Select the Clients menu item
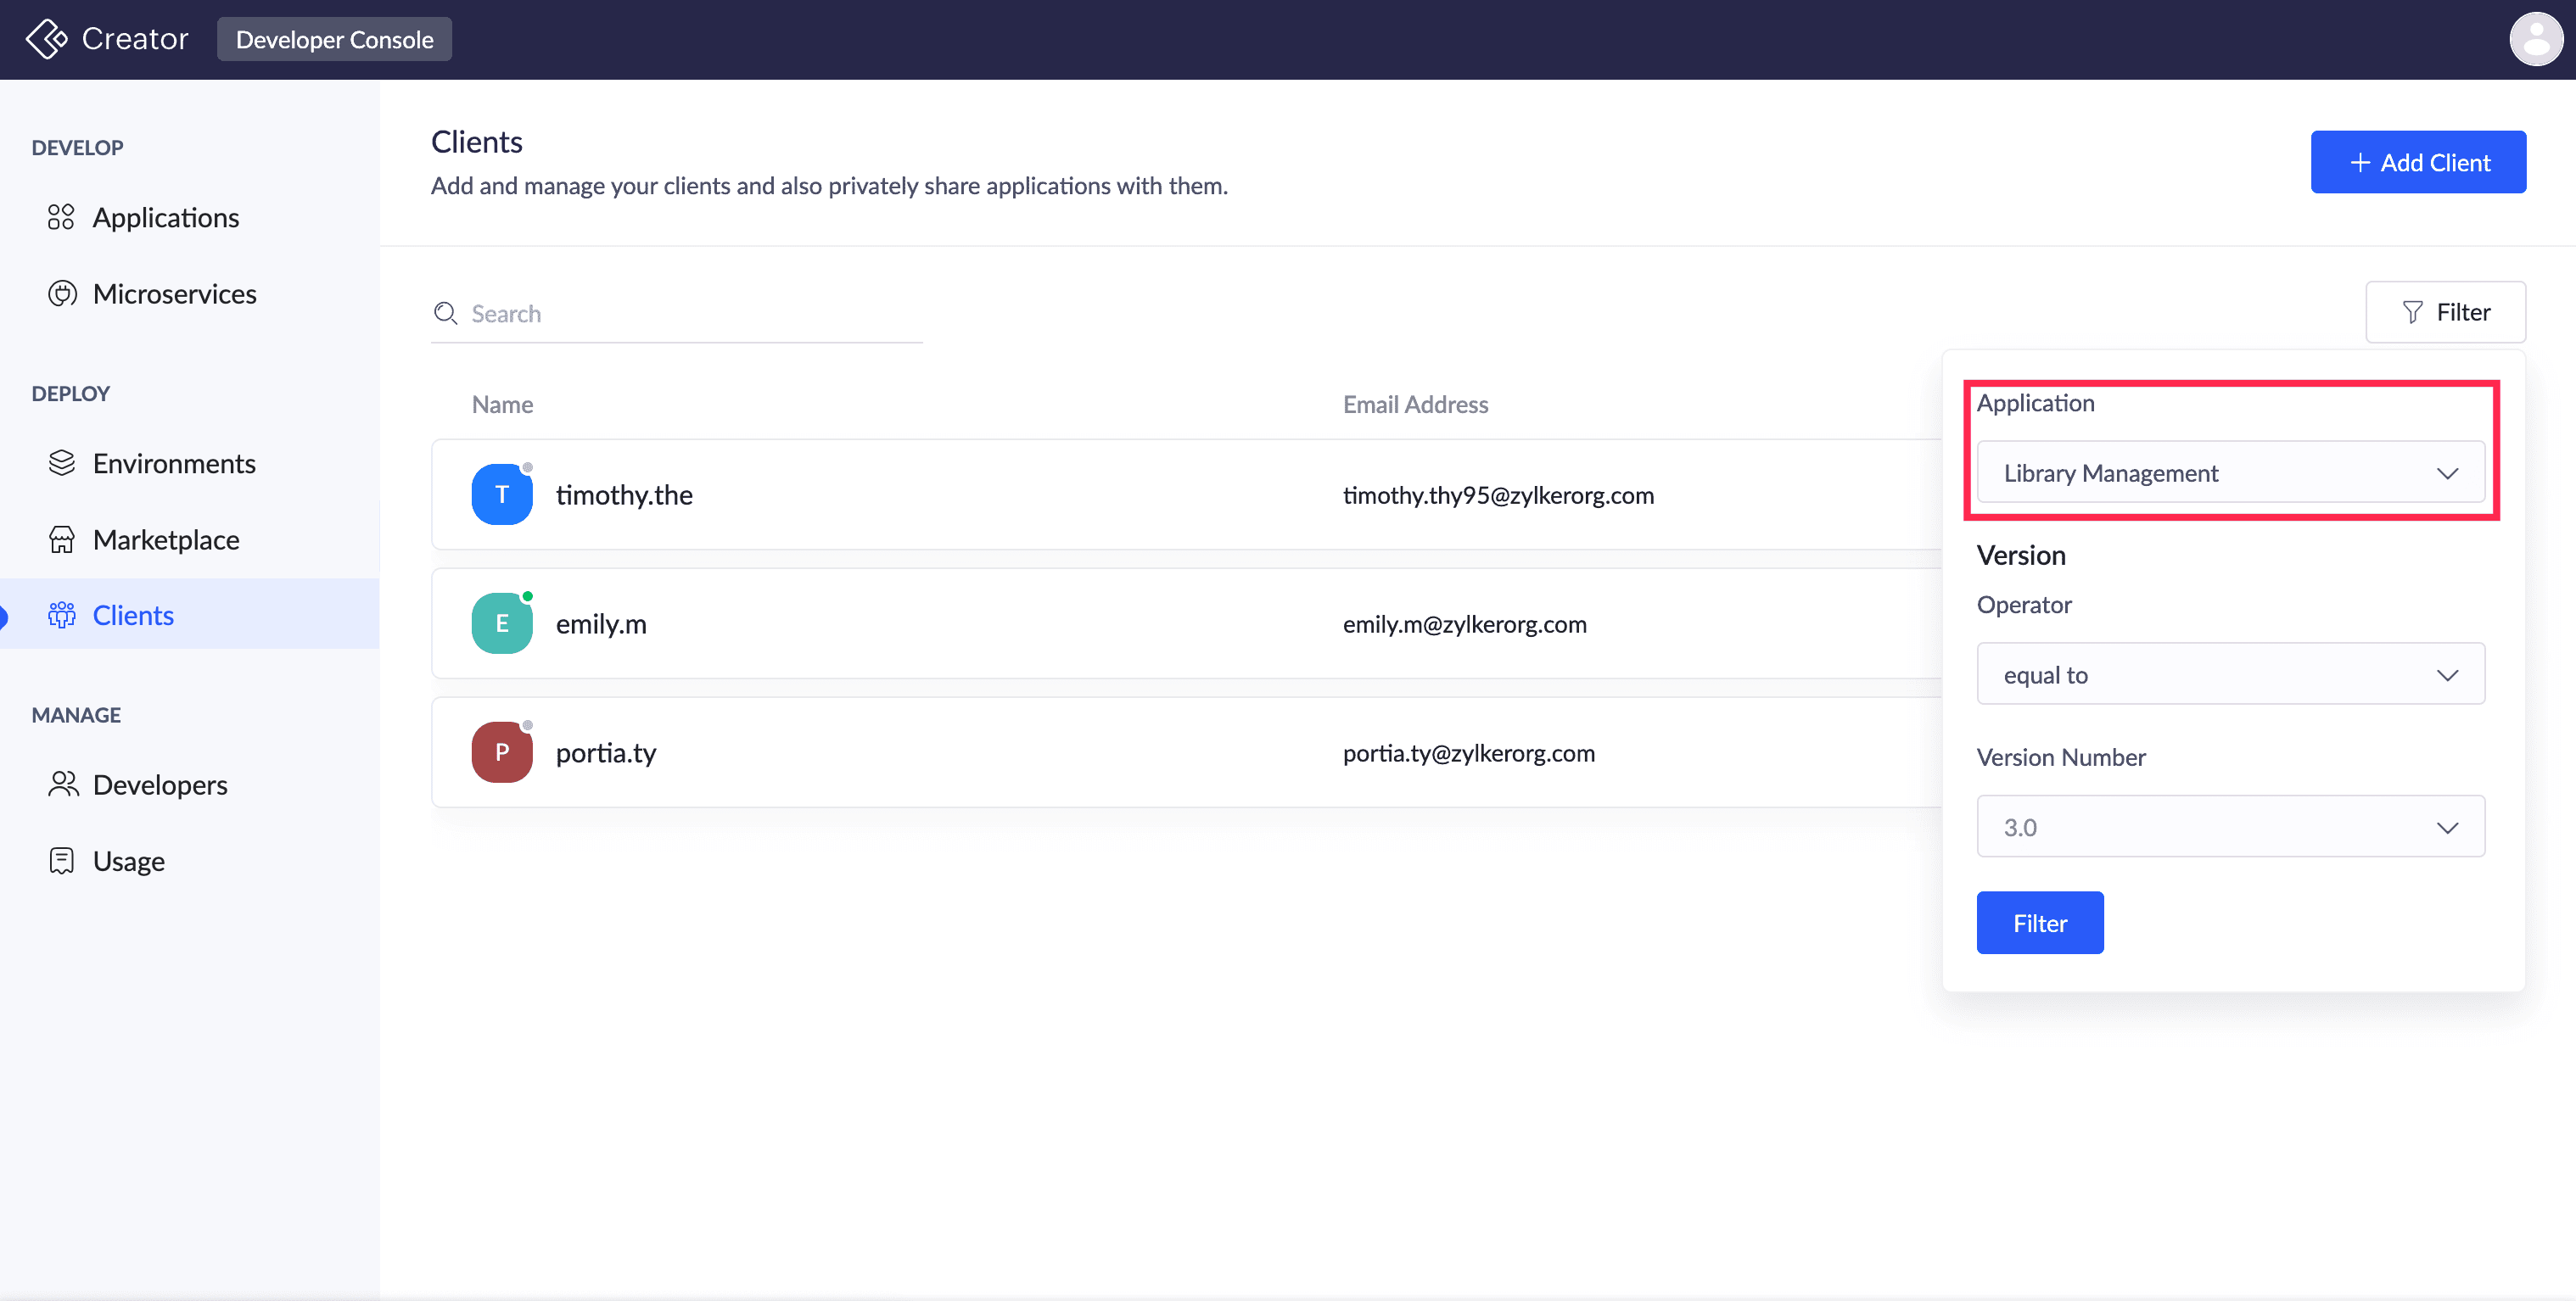 (133, 615)
